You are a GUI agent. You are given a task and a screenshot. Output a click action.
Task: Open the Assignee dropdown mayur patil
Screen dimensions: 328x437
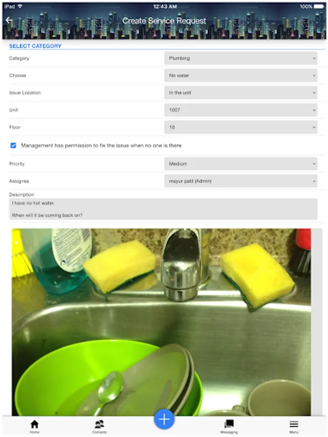(241, 181)
